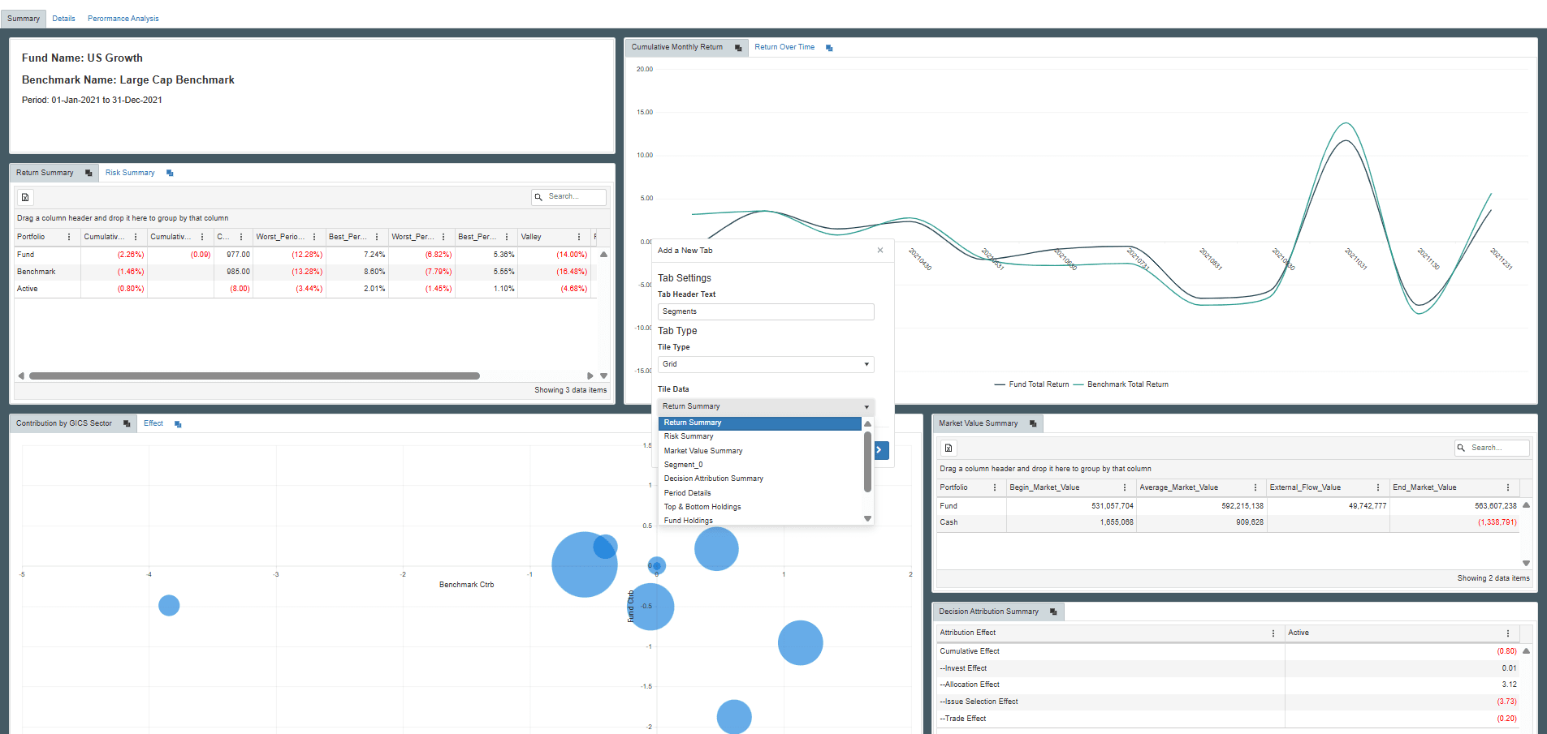Collapse the Tile Data dropdown showing Return Summary
Screen dimensions: 1547x734
point(766,406)
